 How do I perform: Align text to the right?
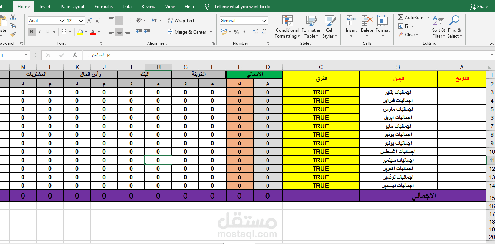[x=127, y=32]
